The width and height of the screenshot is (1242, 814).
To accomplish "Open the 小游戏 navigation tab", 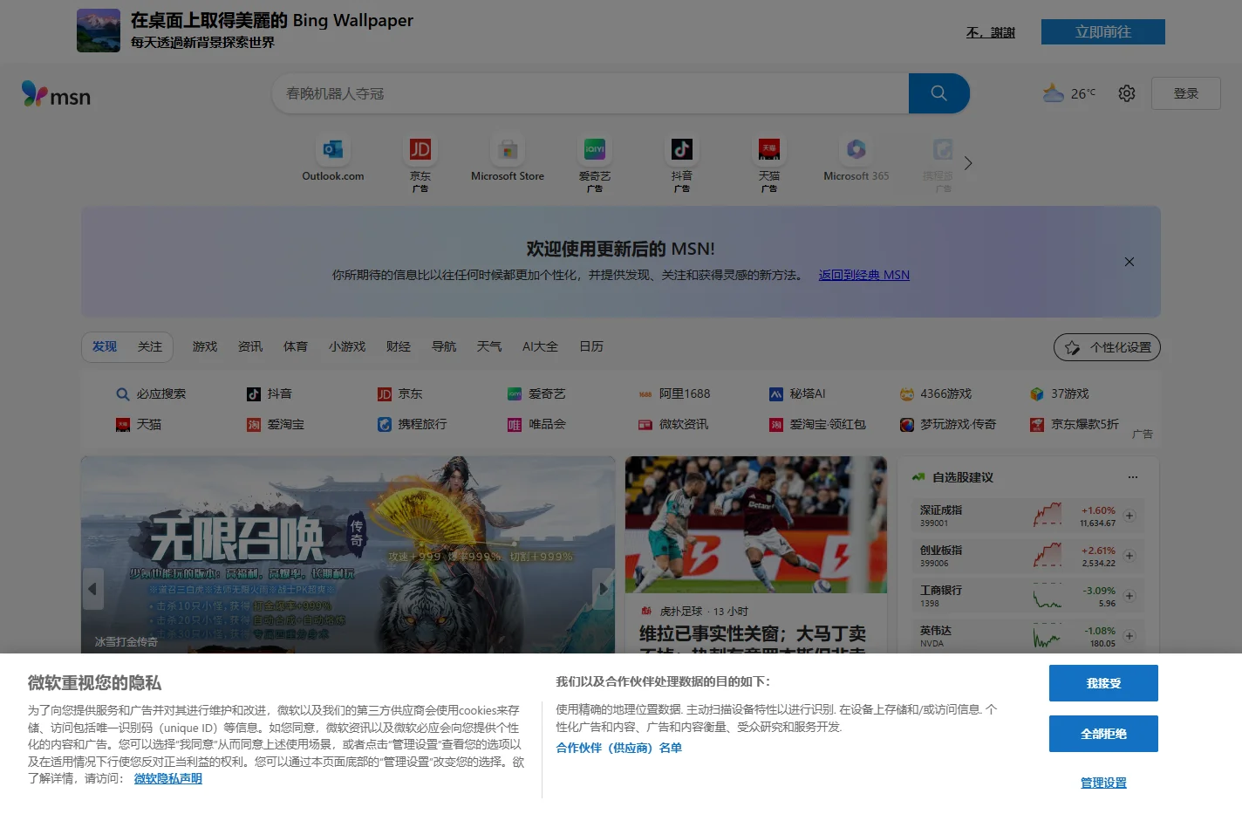I will [347, 346].
